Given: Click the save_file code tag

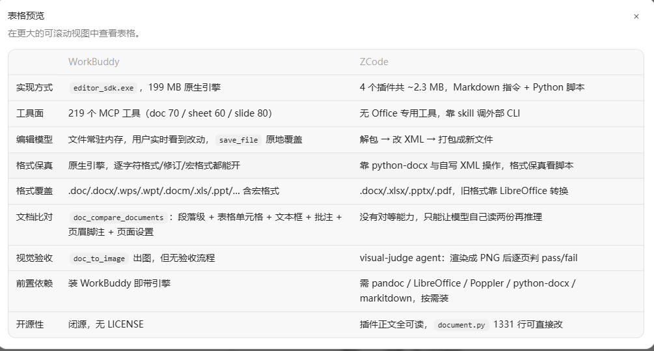Looking at the screenshot, I should point(239,140).
